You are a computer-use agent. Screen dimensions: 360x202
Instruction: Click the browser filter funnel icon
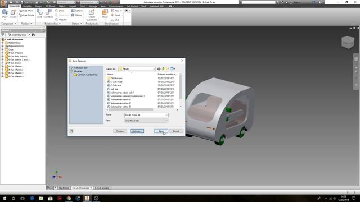tap(3, 35)
